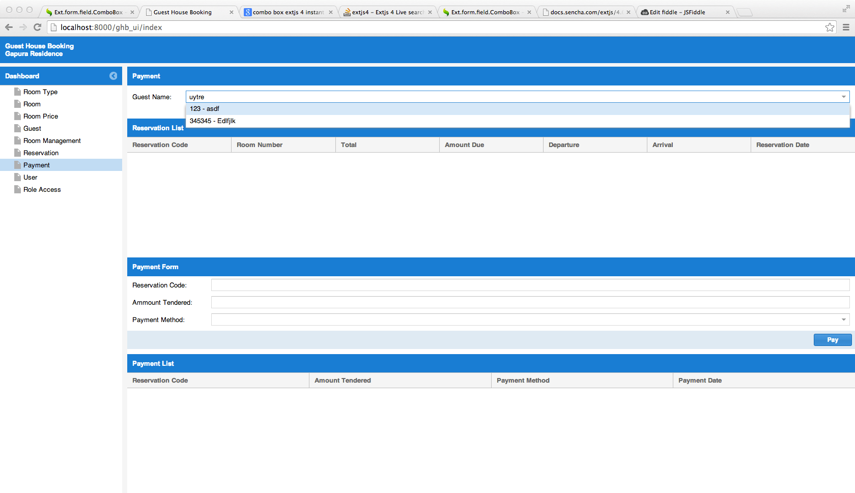Open the Chrome hamburger menu
Screen dimensions: 855x493
(846, 27)
